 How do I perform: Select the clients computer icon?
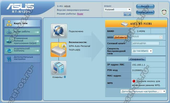pos(59,68)
